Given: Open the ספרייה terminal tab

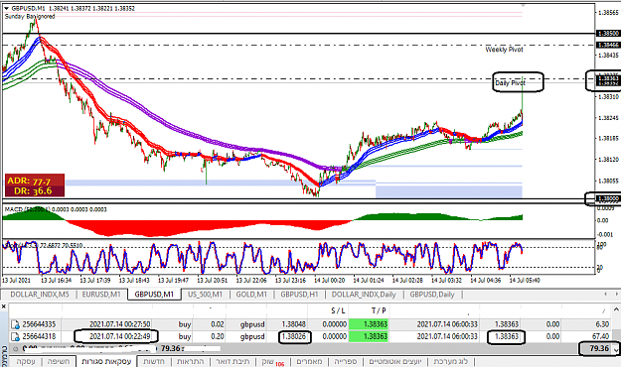Looking at the screenshot, I should tap(346, 361).
